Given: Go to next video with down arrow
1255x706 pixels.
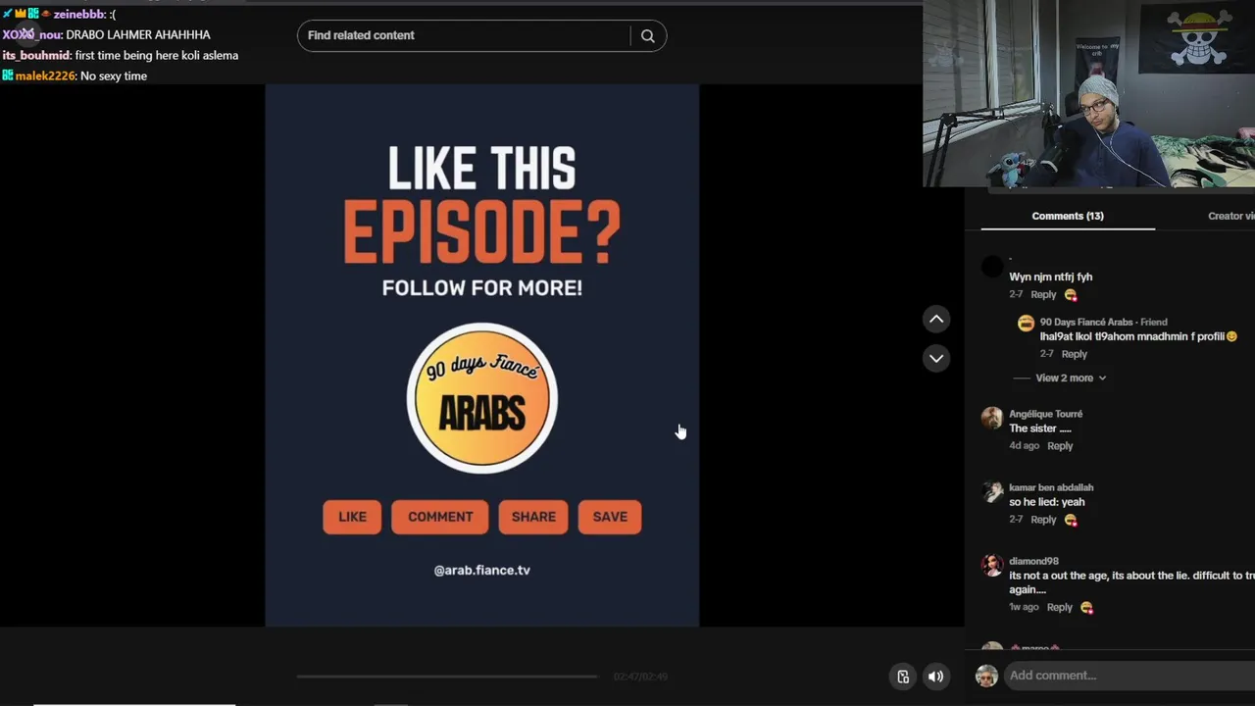Looking at the screenshot, I should (936, 358).
